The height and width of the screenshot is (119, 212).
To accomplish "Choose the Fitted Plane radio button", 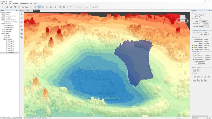I will click(x=194, y=54).
